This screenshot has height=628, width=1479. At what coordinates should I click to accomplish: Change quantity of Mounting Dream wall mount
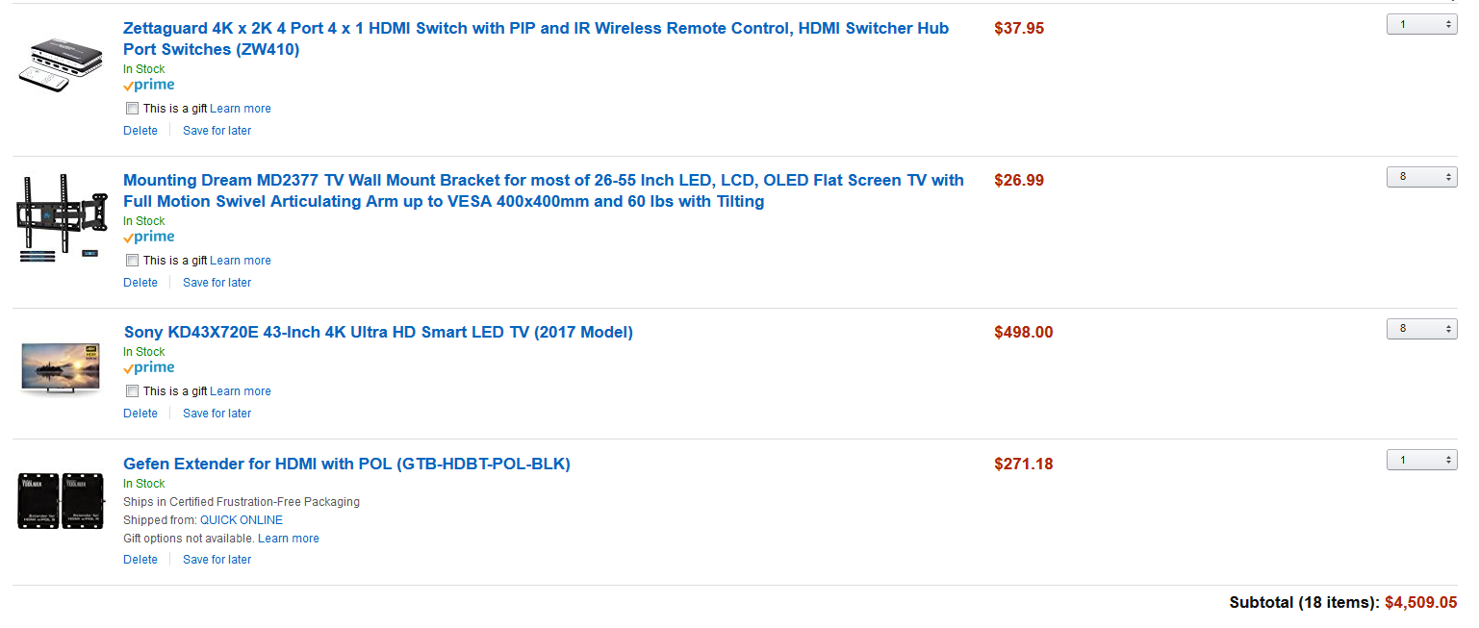pos(1421,177)
